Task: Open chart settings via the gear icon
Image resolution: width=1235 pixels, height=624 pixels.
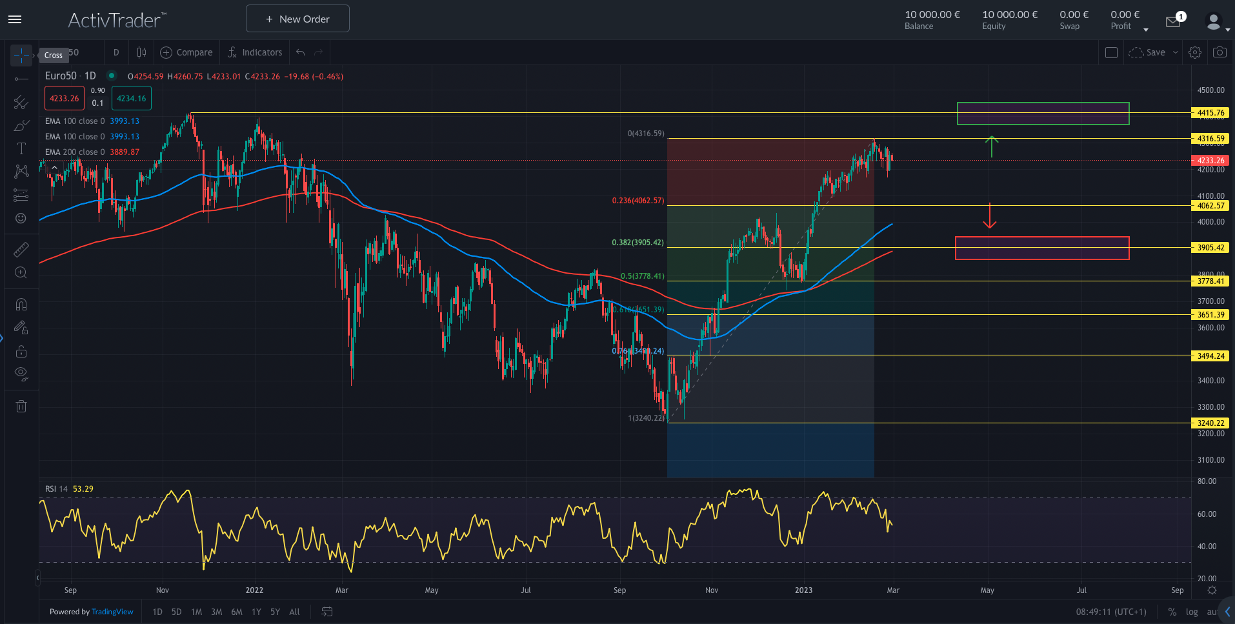Action: [1195, 52]
